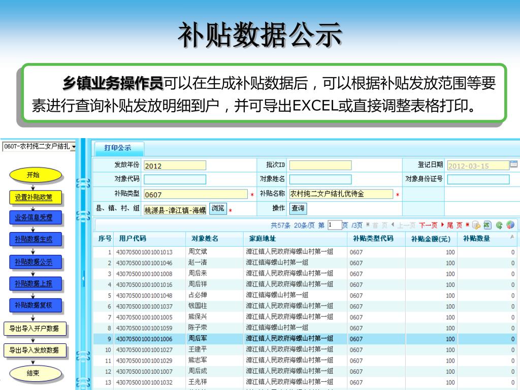The image size is (520, 390).
Task: Click the database key icon in pager toolbar
Action: [476, 225]
